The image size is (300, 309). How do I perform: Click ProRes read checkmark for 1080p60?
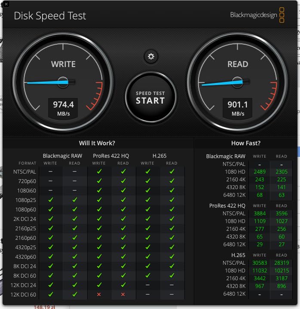123,209
